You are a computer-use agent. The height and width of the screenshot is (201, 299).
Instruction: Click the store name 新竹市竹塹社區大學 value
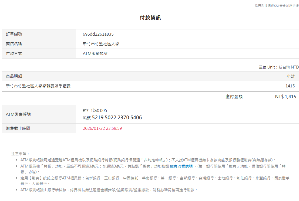[101, 44]
